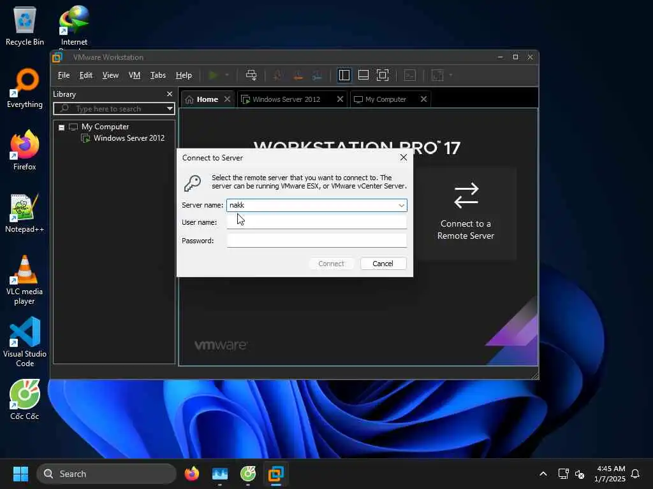Switch to the Home tab
Viewport: 653px width, 489px height.
[x=207, y=99]
